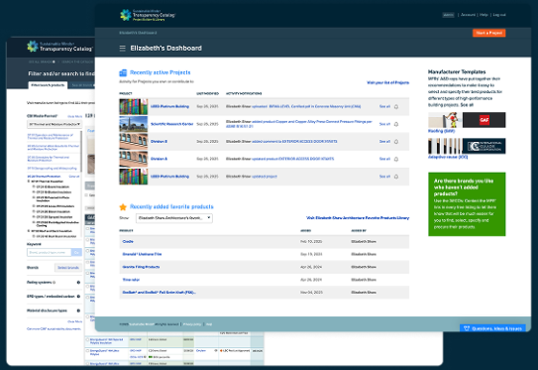
Task: Open the favorite product added Nov 04, 2025
Action: (x=160, y=293)
